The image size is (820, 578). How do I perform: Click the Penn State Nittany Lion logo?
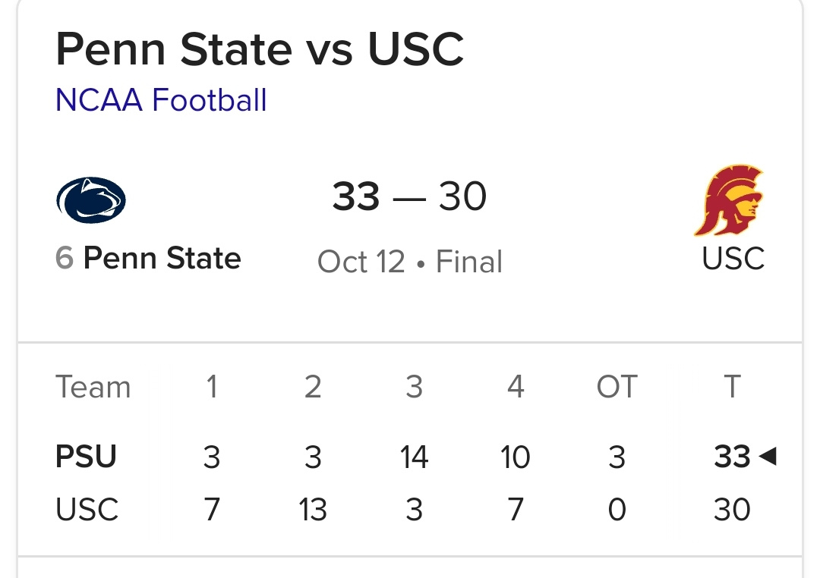tap(91, 200)
